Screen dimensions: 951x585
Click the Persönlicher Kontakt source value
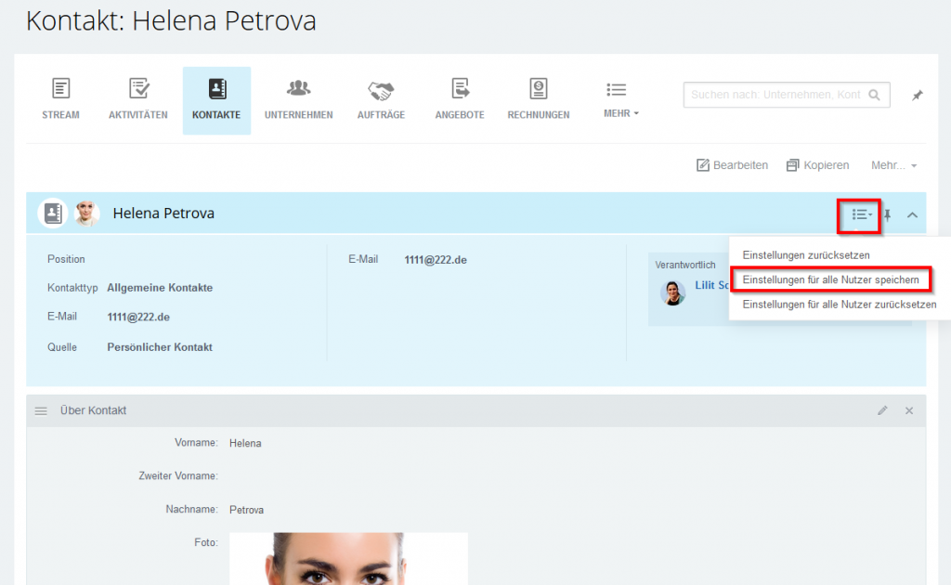[x=160, y=347]
